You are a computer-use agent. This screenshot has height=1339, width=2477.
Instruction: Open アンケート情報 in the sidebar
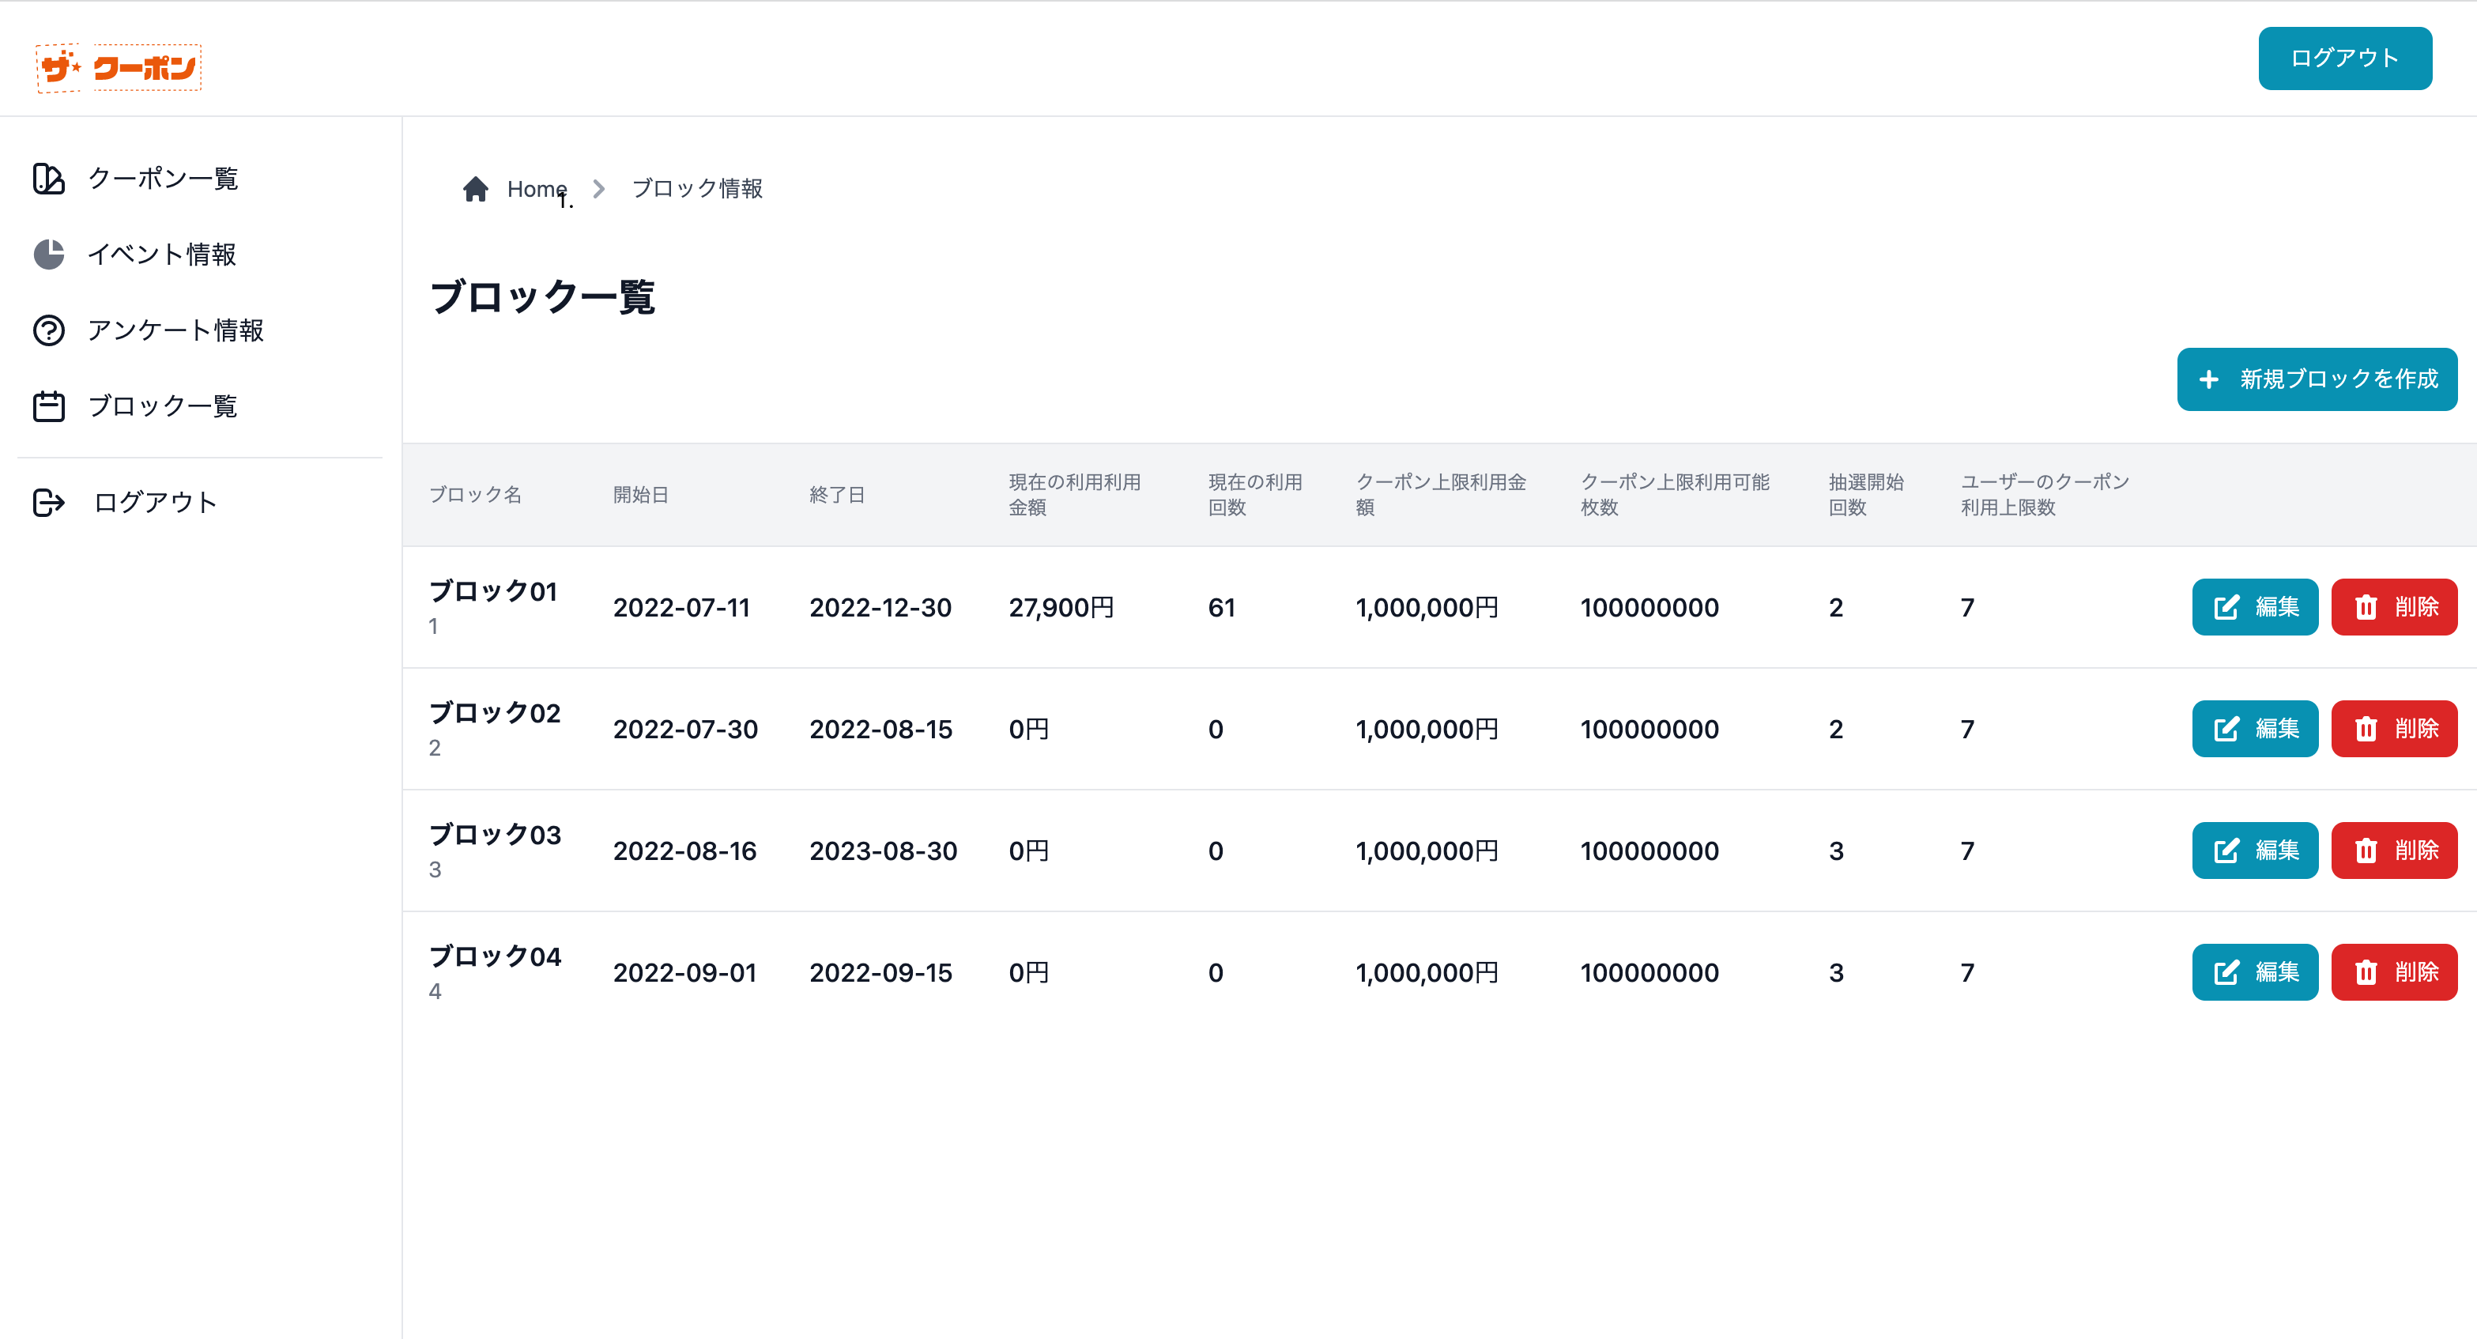(x=176, y=331)
